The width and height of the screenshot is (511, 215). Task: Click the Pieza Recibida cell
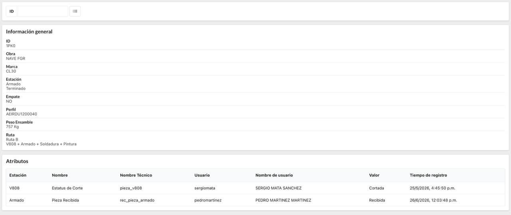(65, 200)
